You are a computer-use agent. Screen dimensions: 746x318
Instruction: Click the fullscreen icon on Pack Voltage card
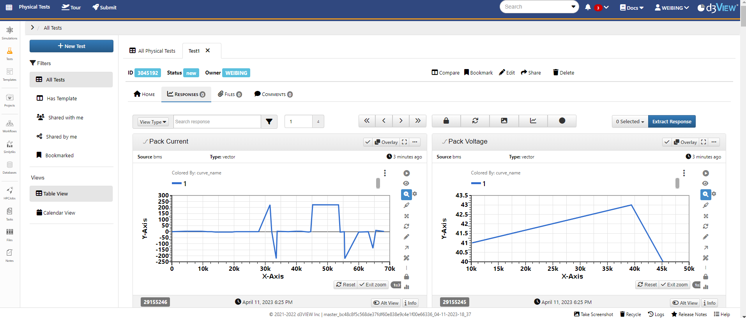[x=704, y=142]
